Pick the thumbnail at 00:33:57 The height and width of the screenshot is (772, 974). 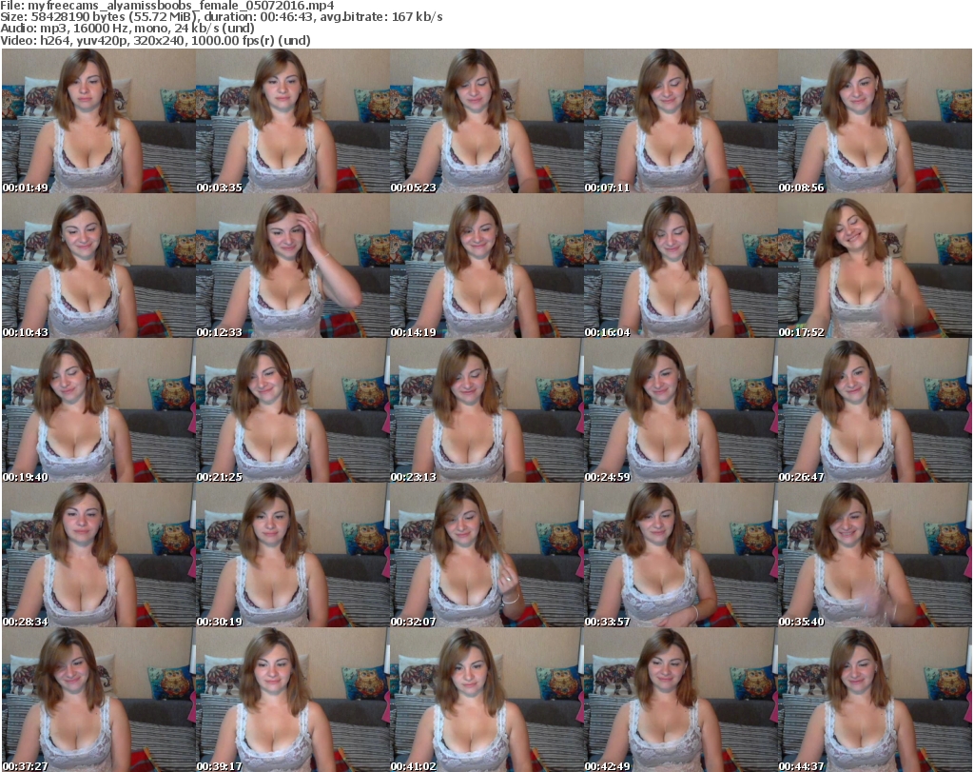pyautogui.click(x=680, y=555)
